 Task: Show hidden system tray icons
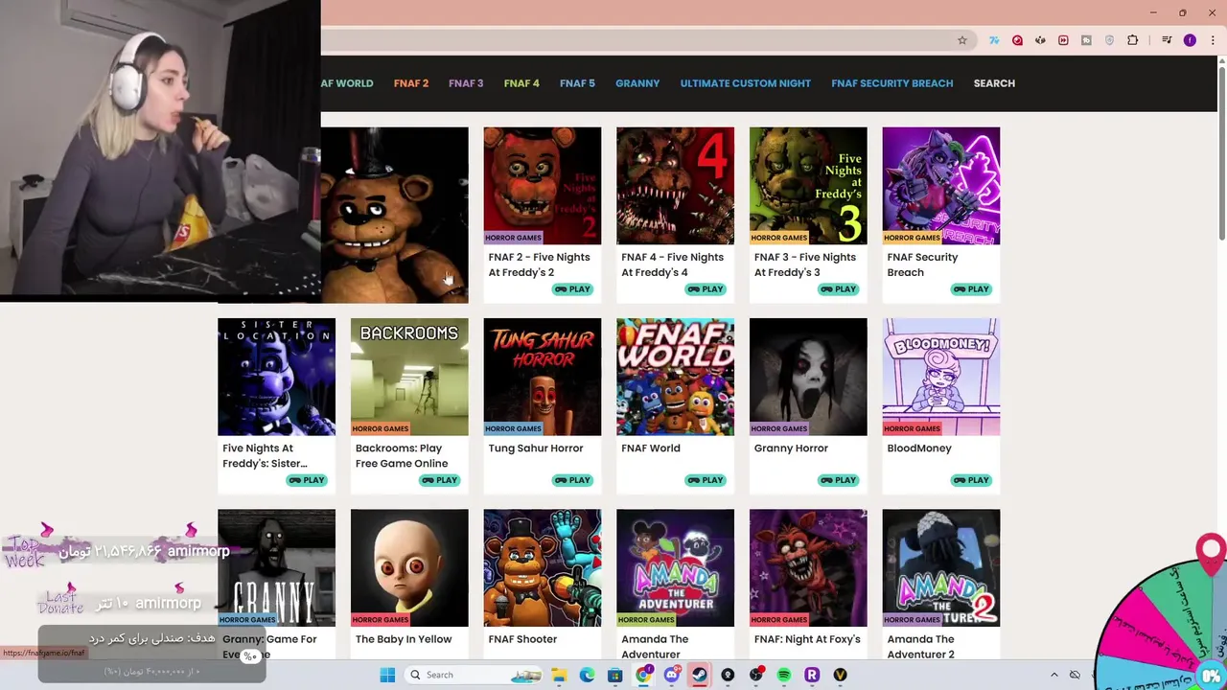tap(1054, 675)
